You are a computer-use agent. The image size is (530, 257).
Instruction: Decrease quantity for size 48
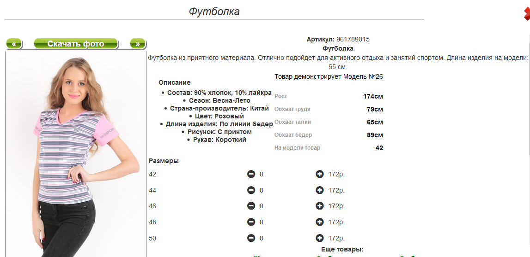pyautogui.click(x=251, y=222)
